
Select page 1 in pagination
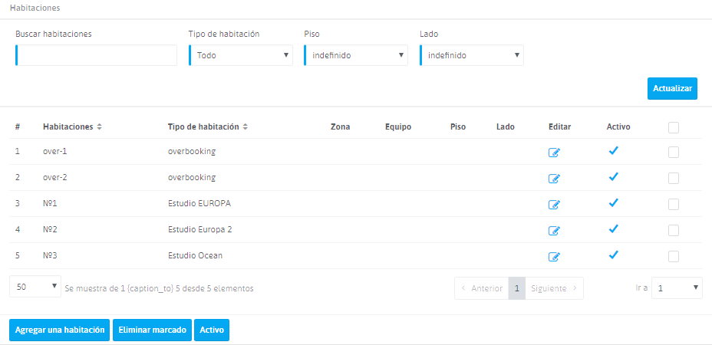coord(517,288)
